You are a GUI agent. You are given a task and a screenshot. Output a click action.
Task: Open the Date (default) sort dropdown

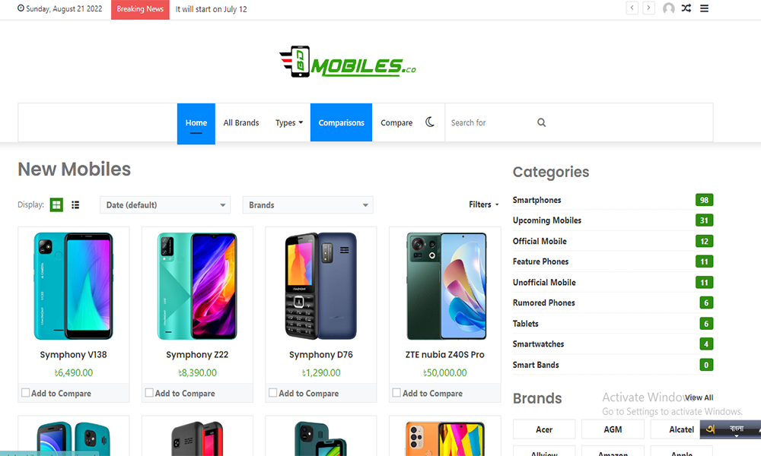coord(165,205)
